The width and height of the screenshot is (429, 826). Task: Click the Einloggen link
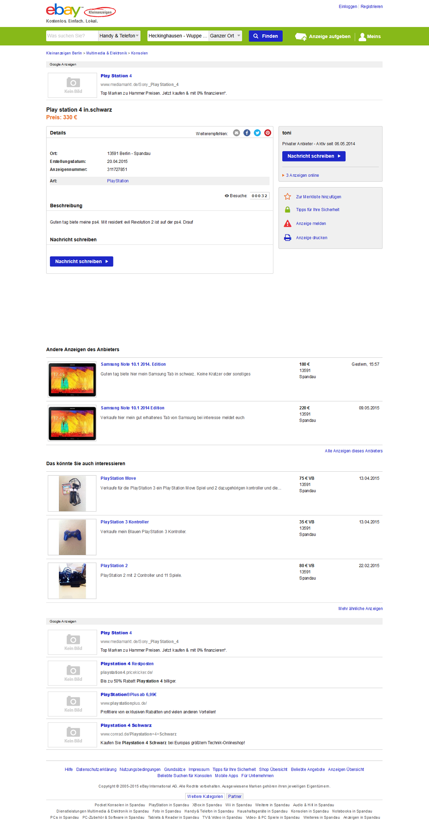pyautogui.click(x=348, y=7)
